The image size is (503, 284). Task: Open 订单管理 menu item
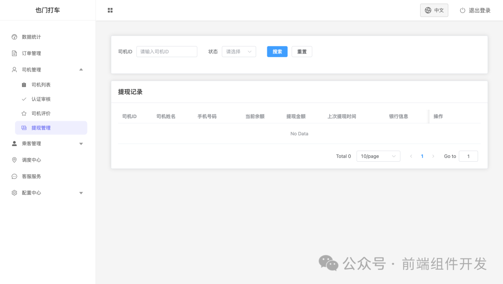48,53
